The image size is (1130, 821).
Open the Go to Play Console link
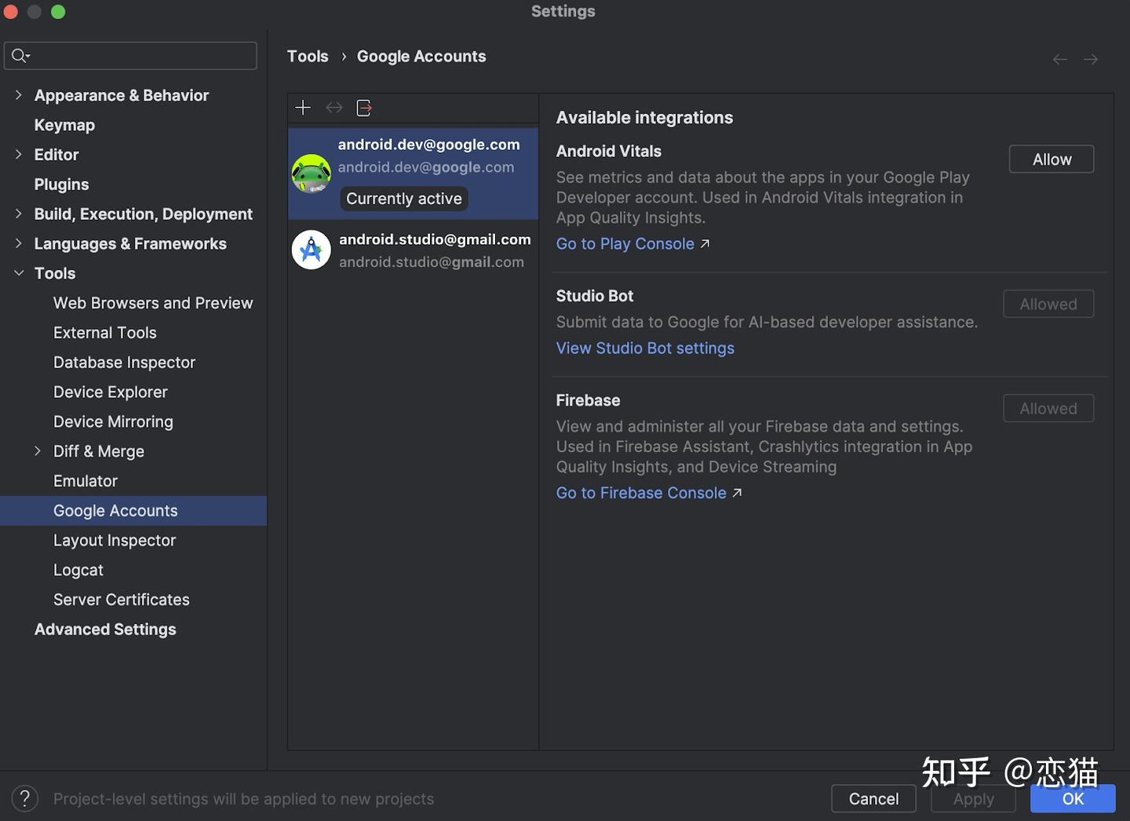pyautogui.click(x=625, y=243)
